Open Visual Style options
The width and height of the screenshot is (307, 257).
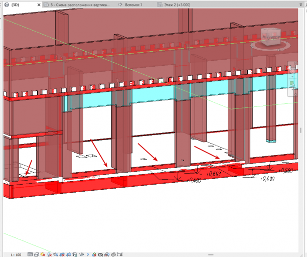pos(37,254)
